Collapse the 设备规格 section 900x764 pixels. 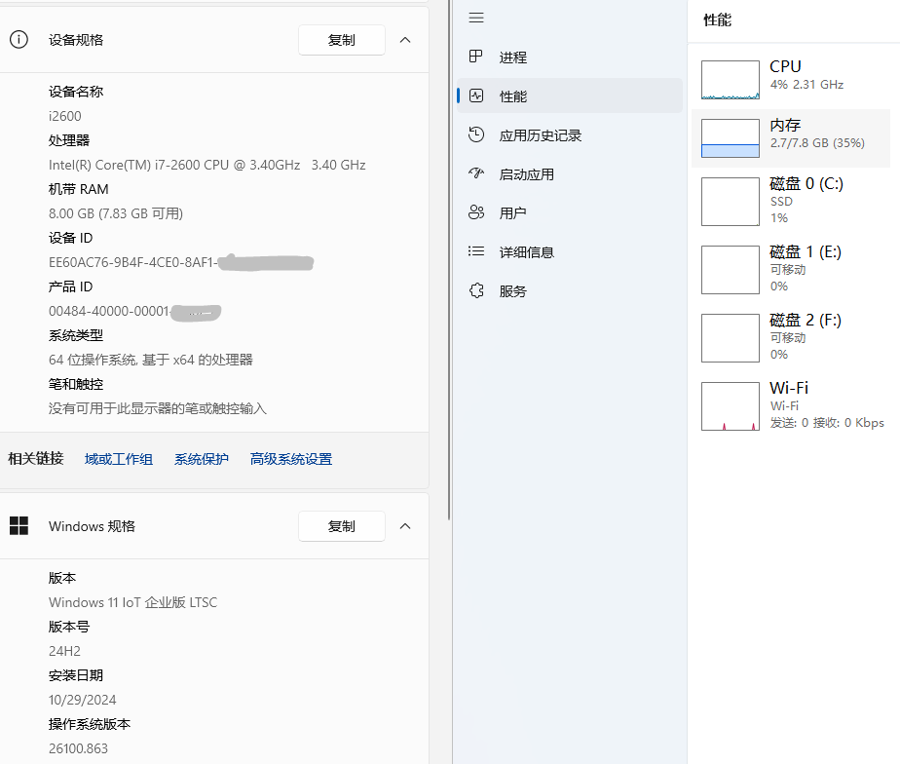tap(405, 40)
